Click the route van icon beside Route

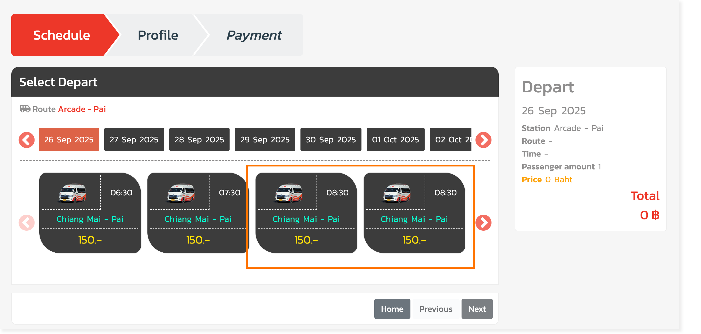(25, 109)
